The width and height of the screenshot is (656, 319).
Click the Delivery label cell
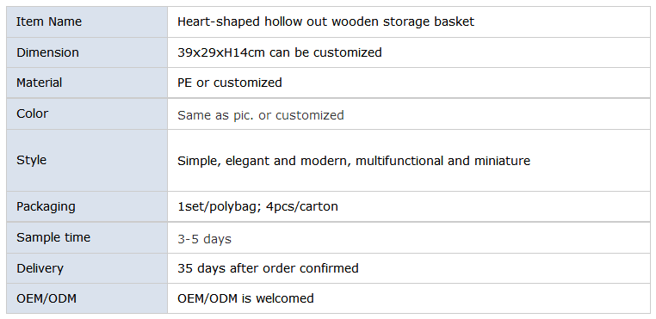(x=87, y=268)
